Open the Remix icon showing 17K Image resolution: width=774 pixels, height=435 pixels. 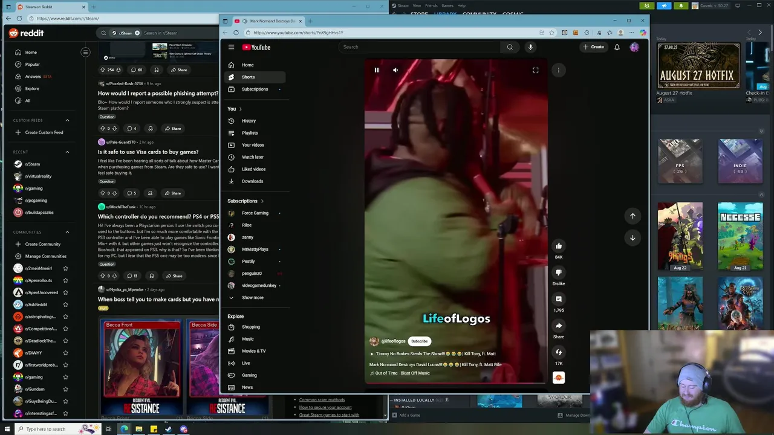point(559,352)
